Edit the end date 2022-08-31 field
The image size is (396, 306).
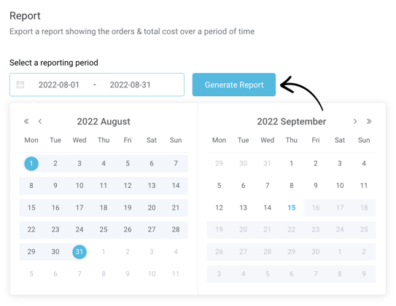click(130, 85)
